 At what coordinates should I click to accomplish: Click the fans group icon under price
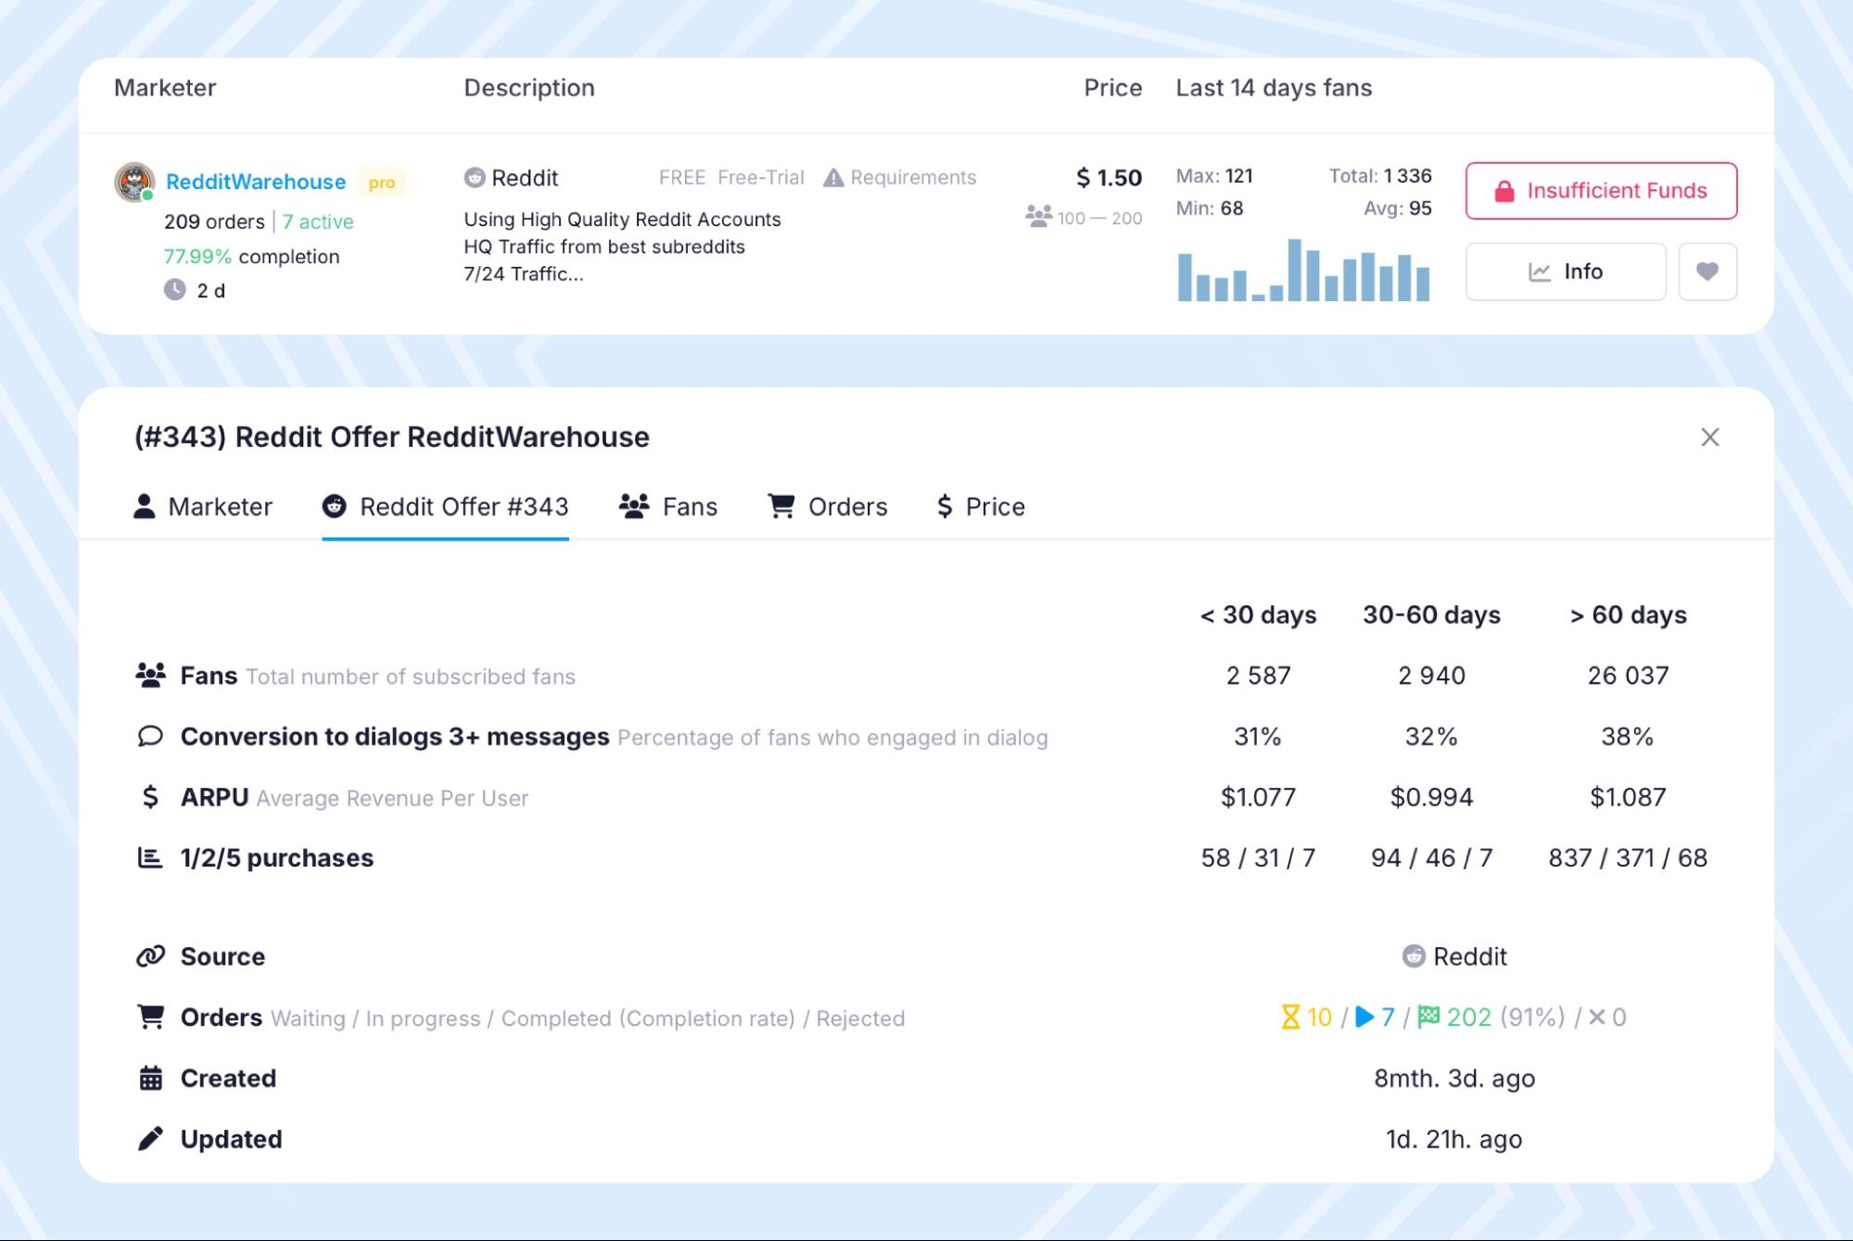(1038, 217)
